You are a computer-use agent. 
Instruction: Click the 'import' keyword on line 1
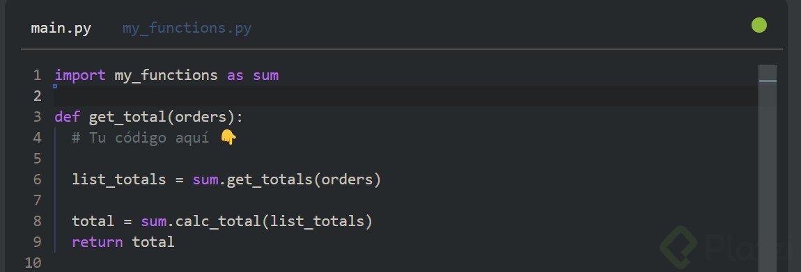tap(80, 76)
